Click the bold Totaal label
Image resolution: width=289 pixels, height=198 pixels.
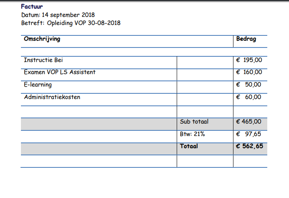point(189,146)
